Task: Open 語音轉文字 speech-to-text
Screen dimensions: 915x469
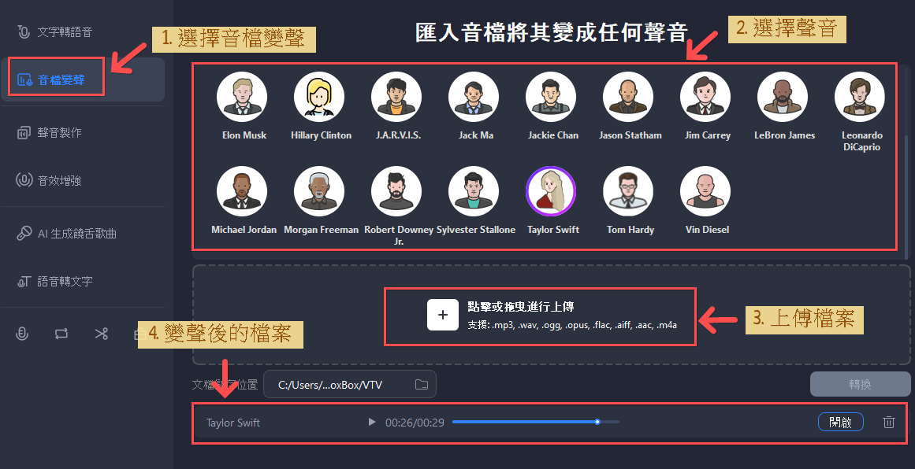Action: [55, 281]
